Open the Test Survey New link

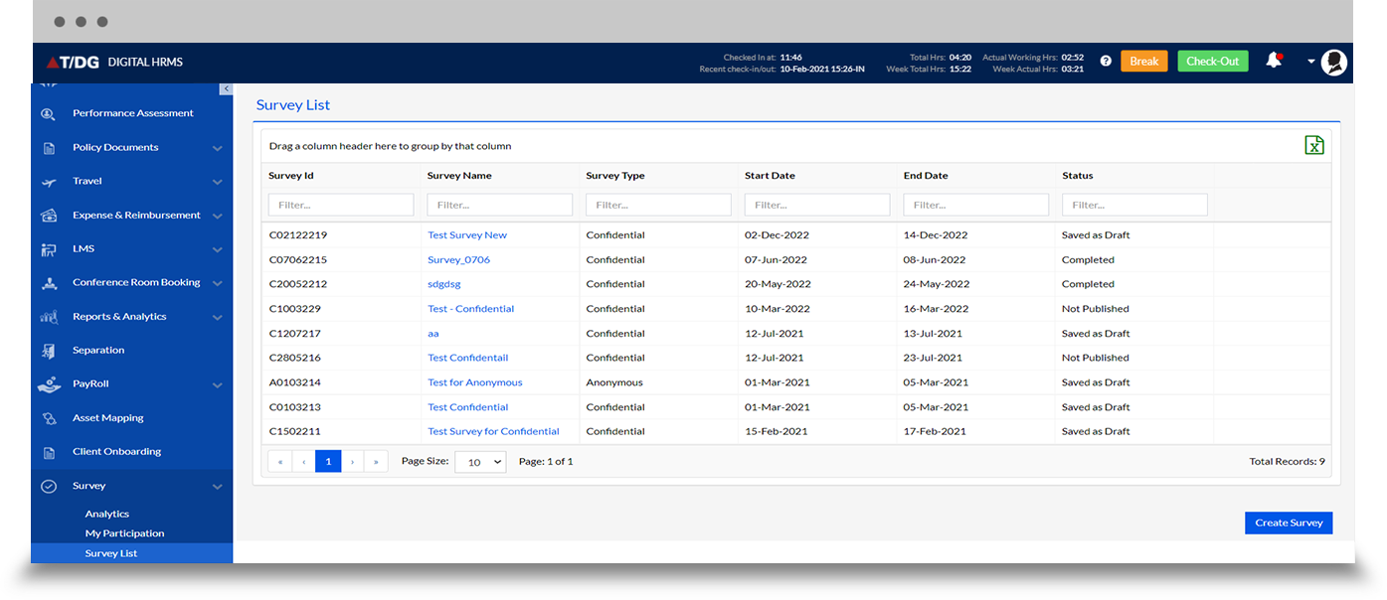coord(467,235)
